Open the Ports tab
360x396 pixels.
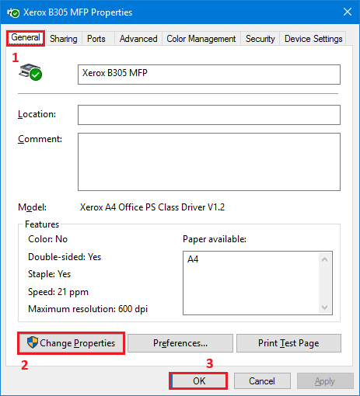(x=96, y=39)
